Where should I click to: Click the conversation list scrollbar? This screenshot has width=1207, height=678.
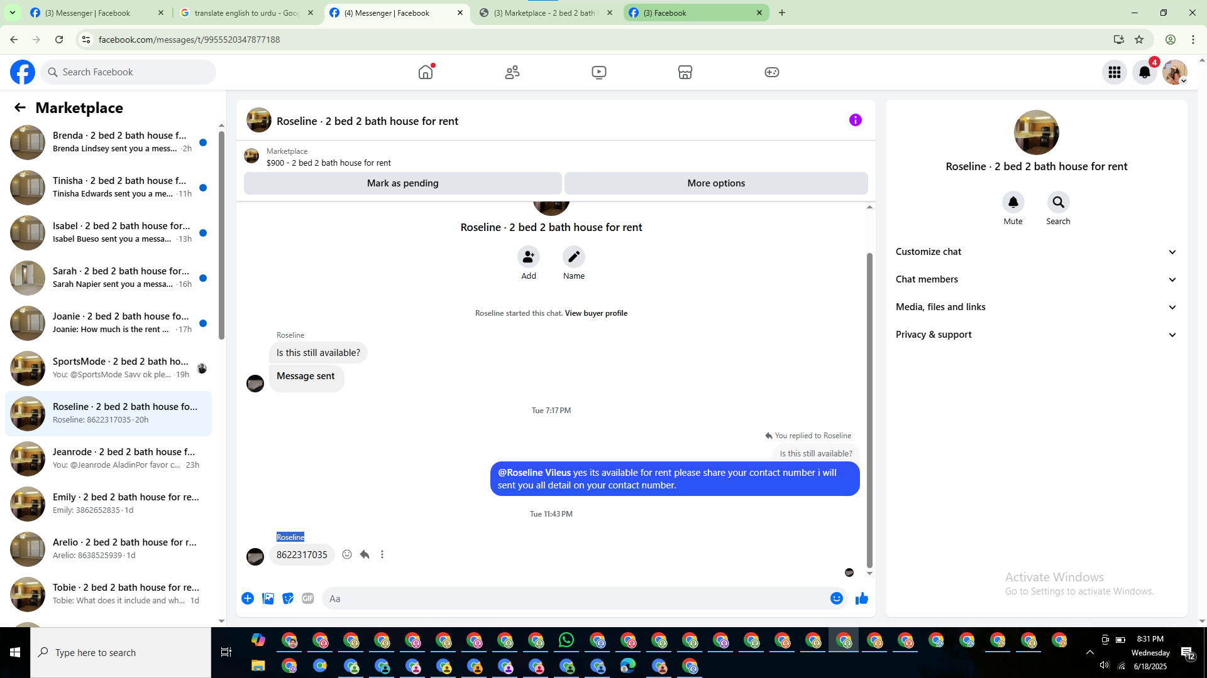coord(221,235)
